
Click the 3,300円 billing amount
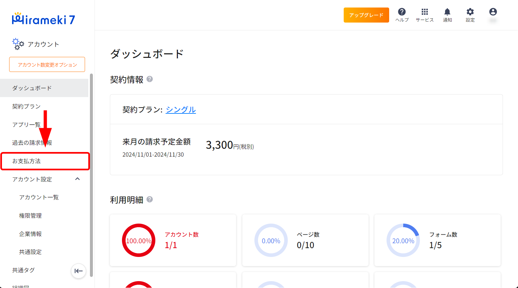tap(230, 145)
